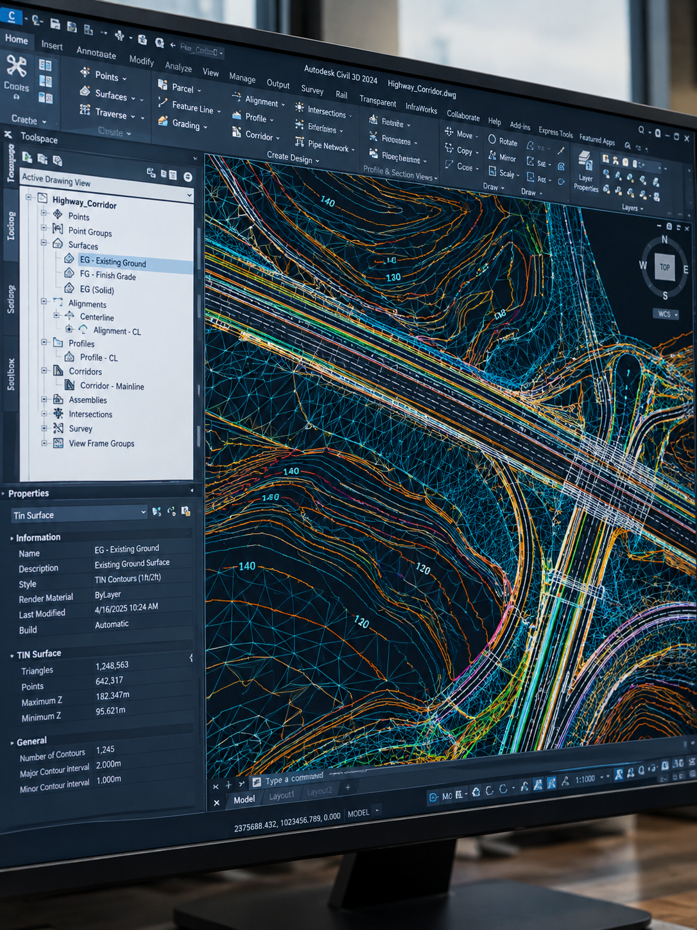Click the Render Material value ByLayer

pyautogui.click(x=108, y=595)
